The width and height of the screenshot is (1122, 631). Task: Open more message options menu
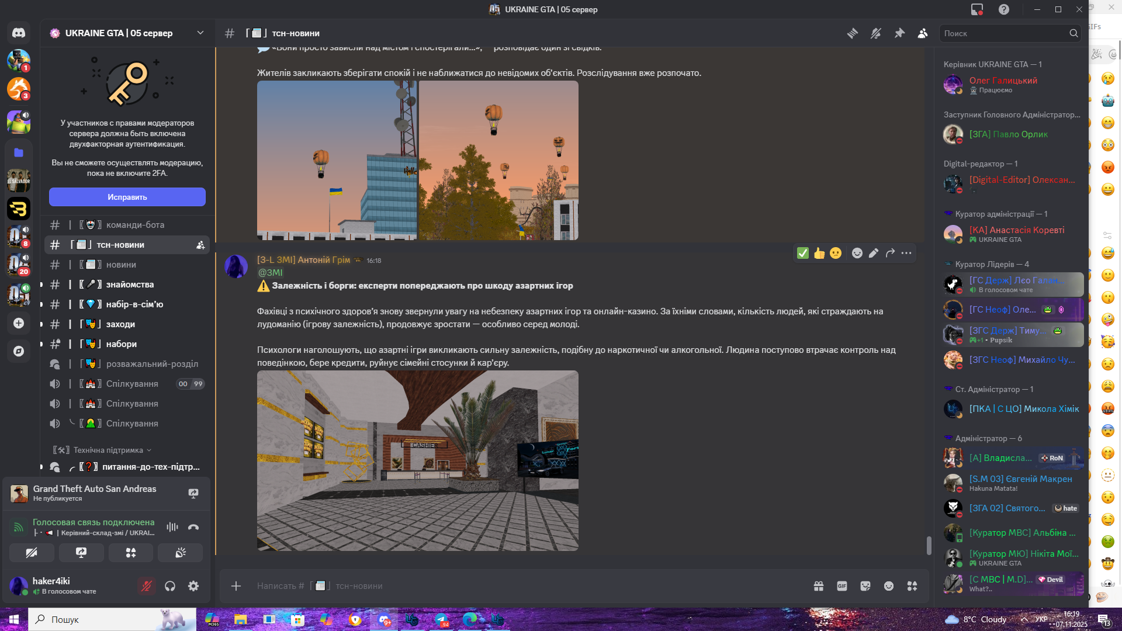906,253
